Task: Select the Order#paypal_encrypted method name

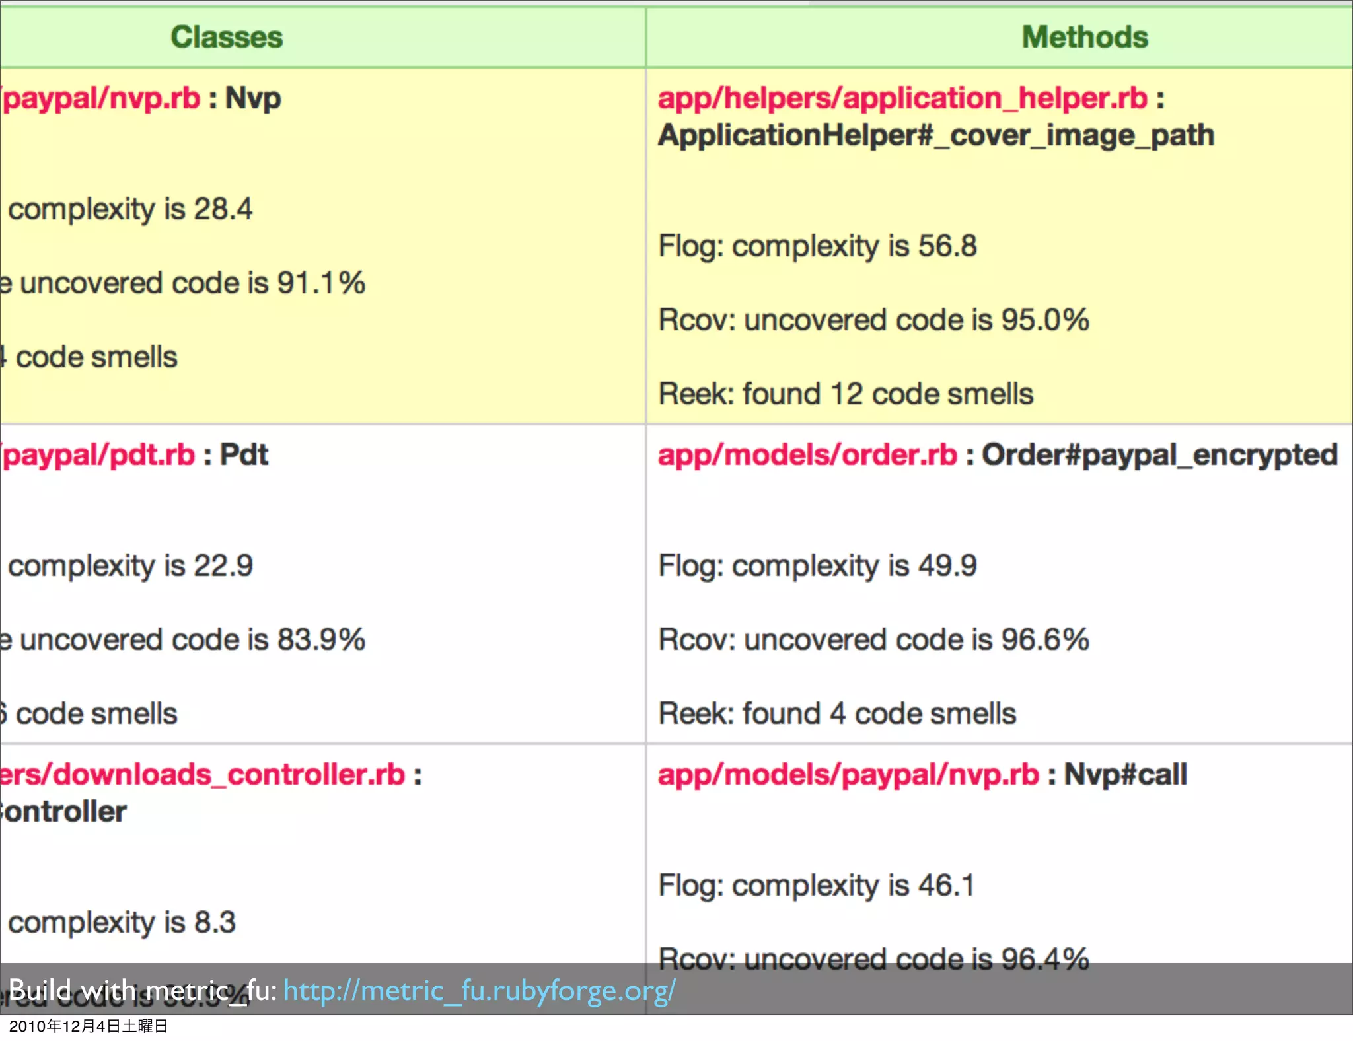Action: [x=1159, y=455]
